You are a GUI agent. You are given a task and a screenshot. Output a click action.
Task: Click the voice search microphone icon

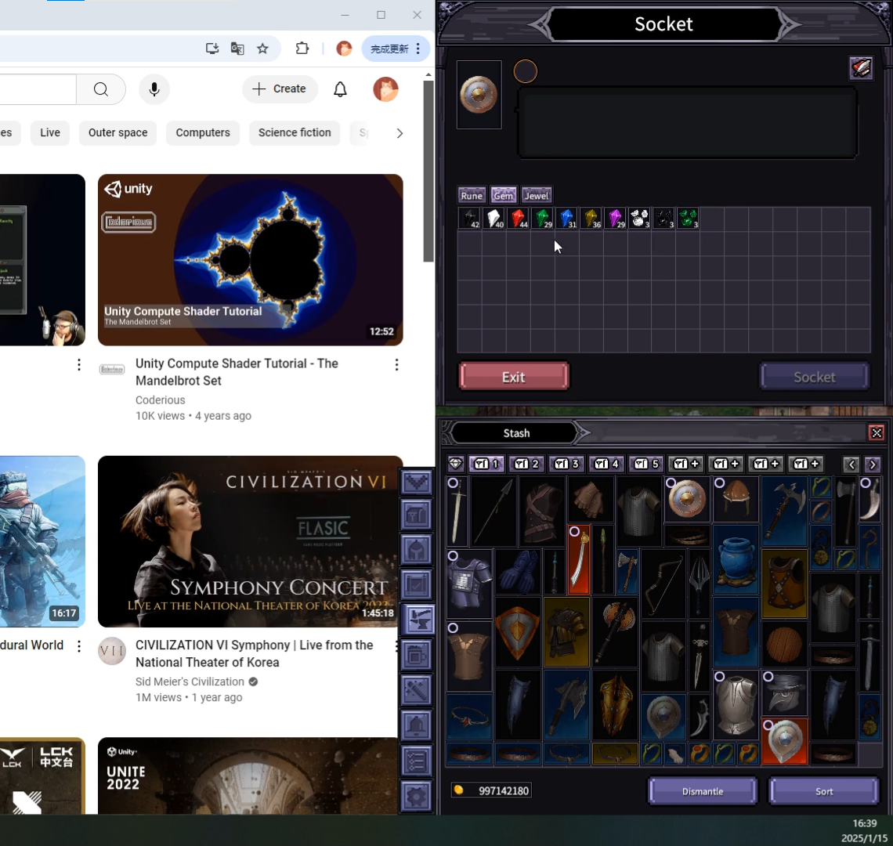(154, 89)
